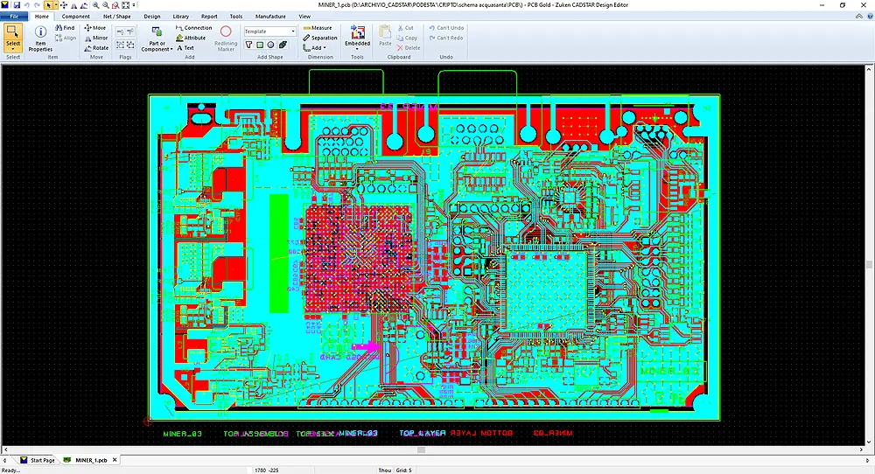The width and height of the screenshot is (875, 474).
Task: Click the Align button
Action: point(66,38)
